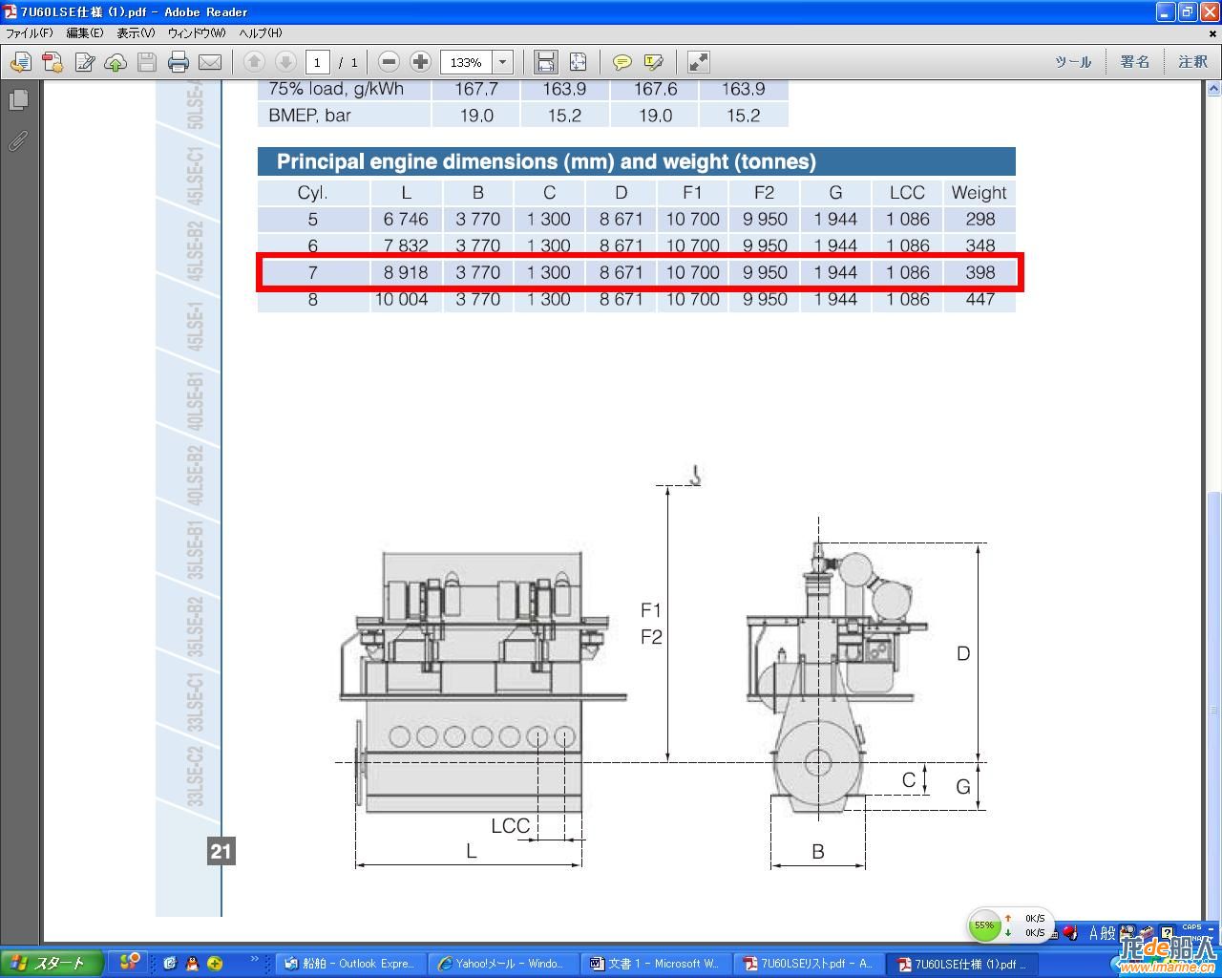Open the 表示(V) menu
The image size is (1222, 978).
coord(136,32)
